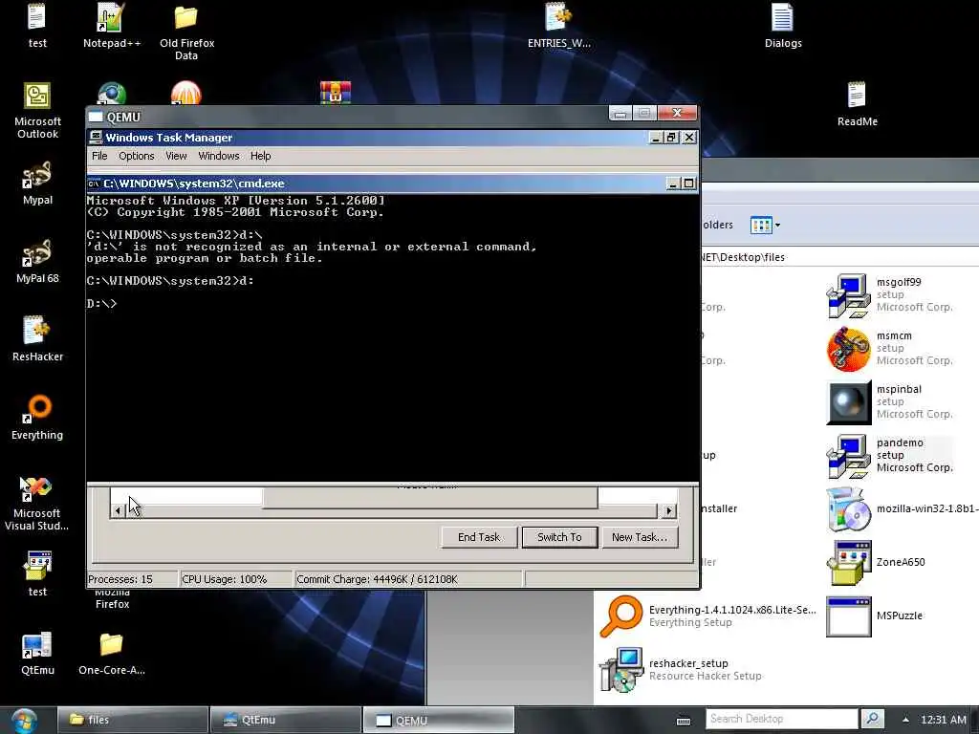979x734 pixels.
Task: Open Task Manager Windows menu
Action: [x=219, y=156]
